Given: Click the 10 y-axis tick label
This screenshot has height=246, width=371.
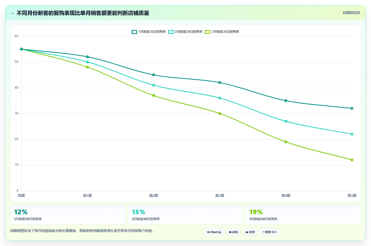Looking at the screenshot, I should tap(16, 165).
